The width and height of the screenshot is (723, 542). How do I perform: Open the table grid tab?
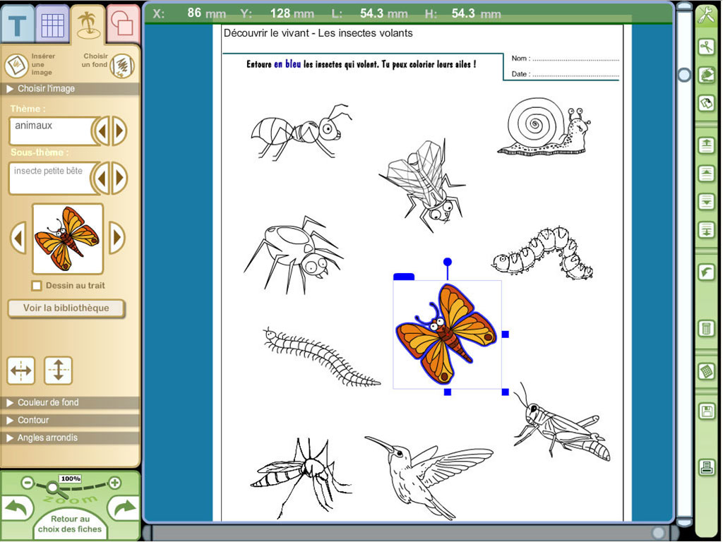click(52, 25)
